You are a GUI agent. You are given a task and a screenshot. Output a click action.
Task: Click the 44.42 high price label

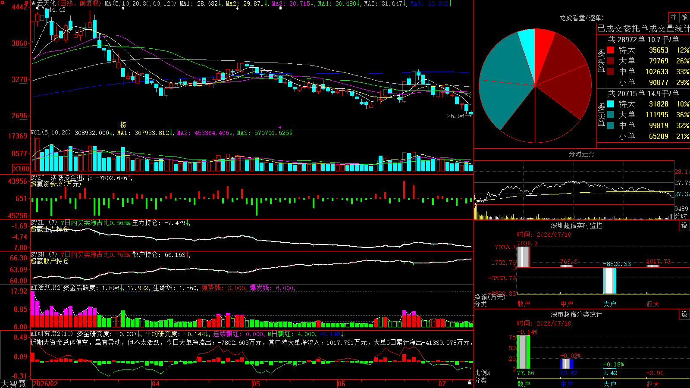pos(57,9)
